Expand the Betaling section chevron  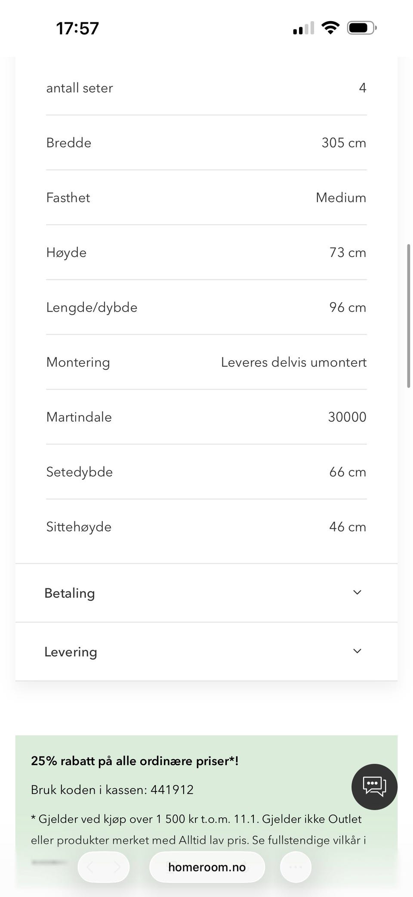click(x=357, y=592)
